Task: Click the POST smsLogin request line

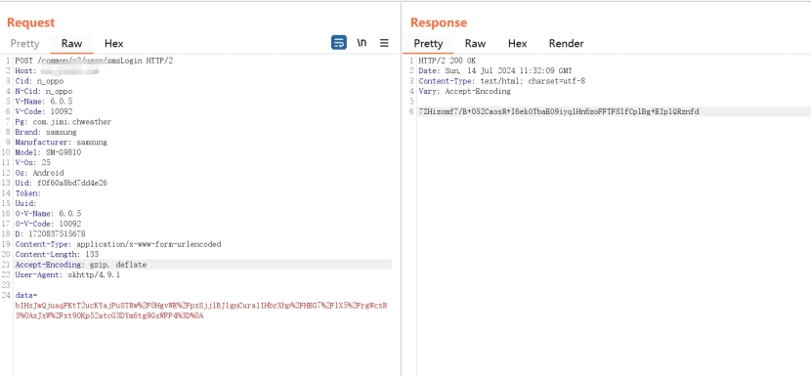Action: [x=94, y=61]
